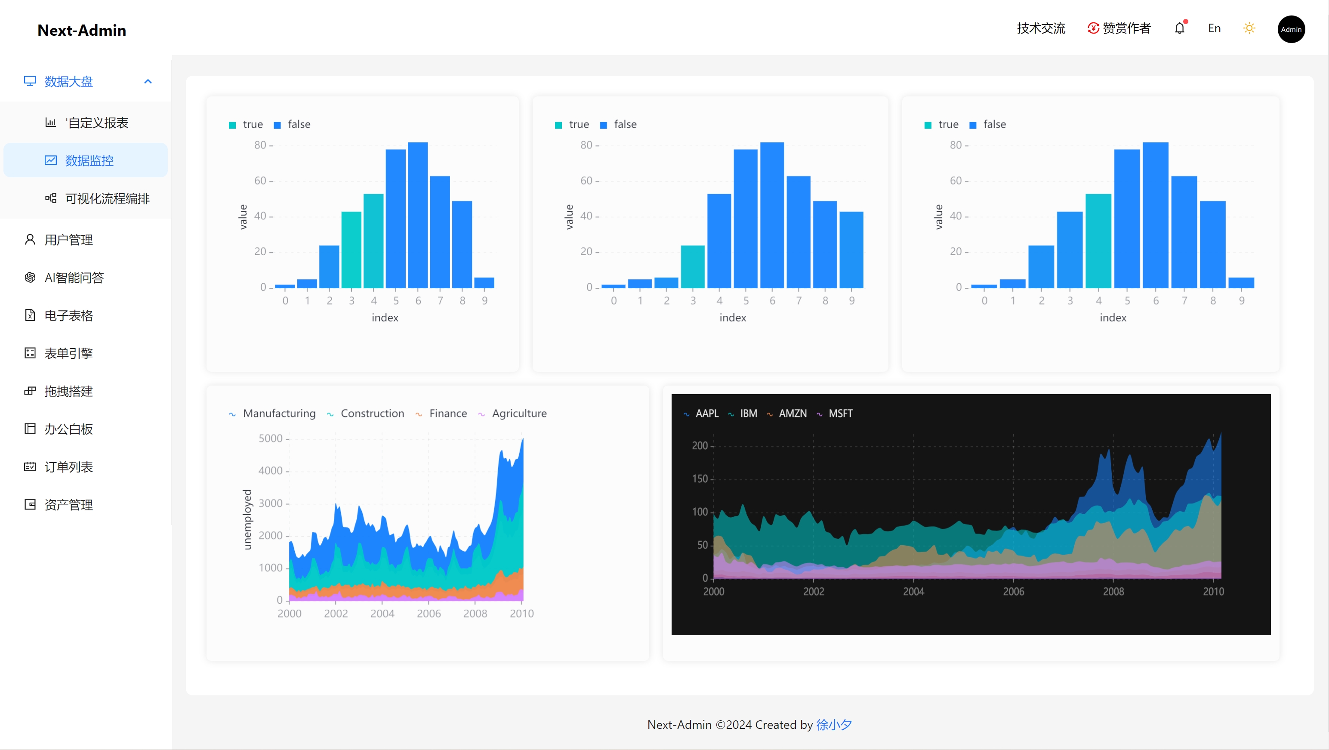Switch language with the En button

[x=1214, y=28]
